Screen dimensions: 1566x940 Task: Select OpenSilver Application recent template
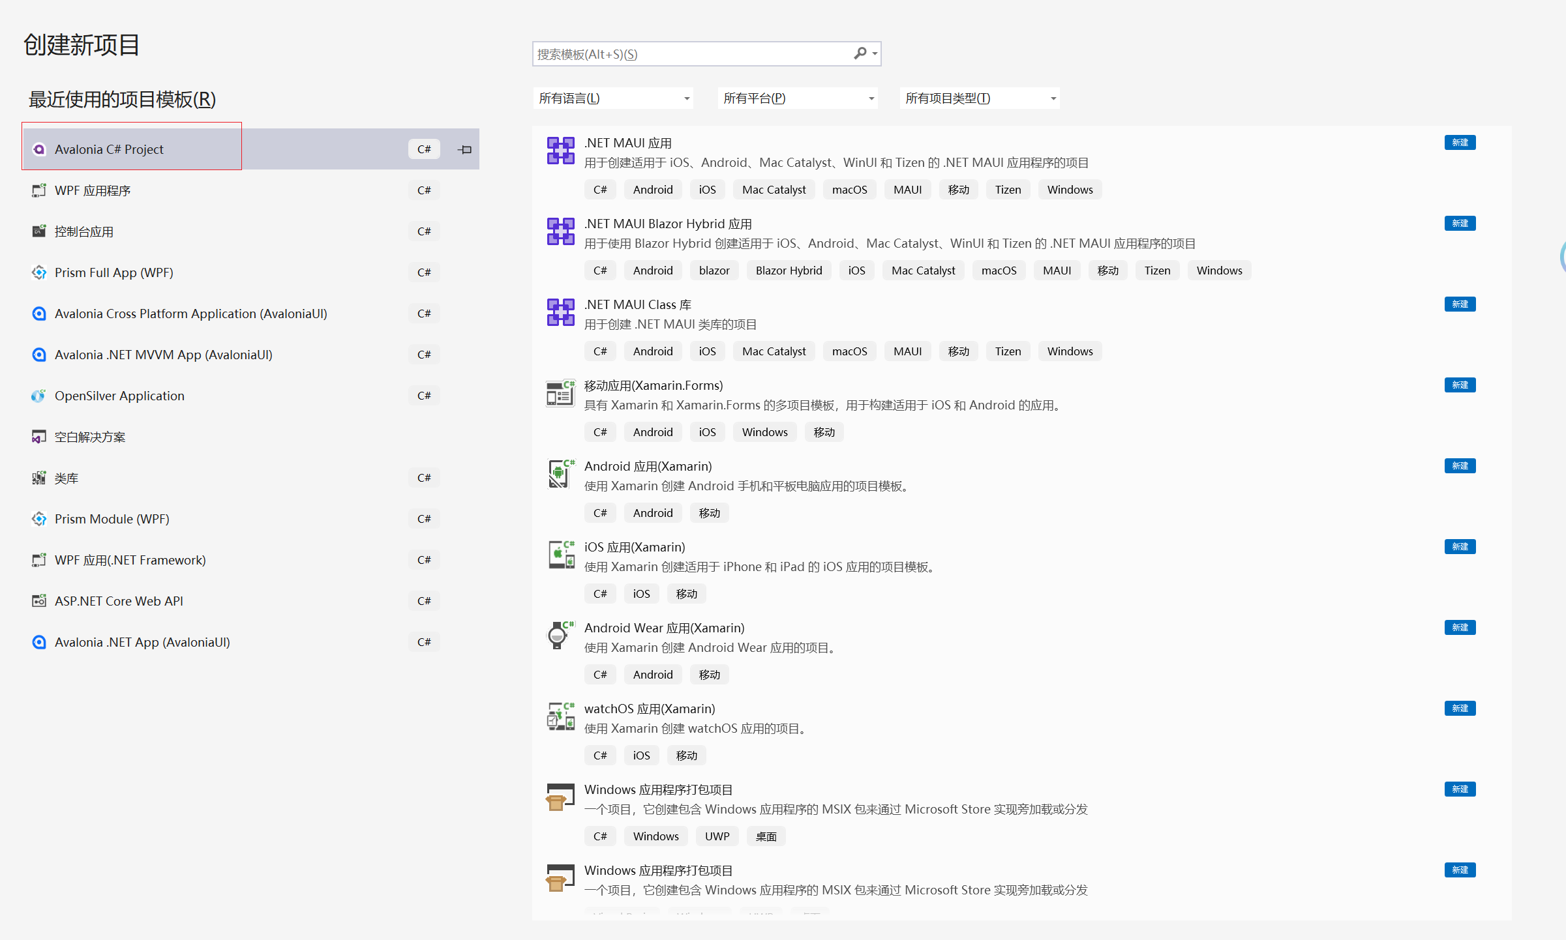(x=119, y=396)
